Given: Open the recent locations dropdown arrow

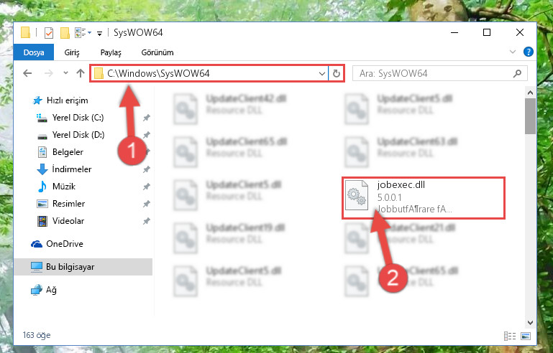Looking at the screenshot, I should pyautogui.click(x=65, y=73).
